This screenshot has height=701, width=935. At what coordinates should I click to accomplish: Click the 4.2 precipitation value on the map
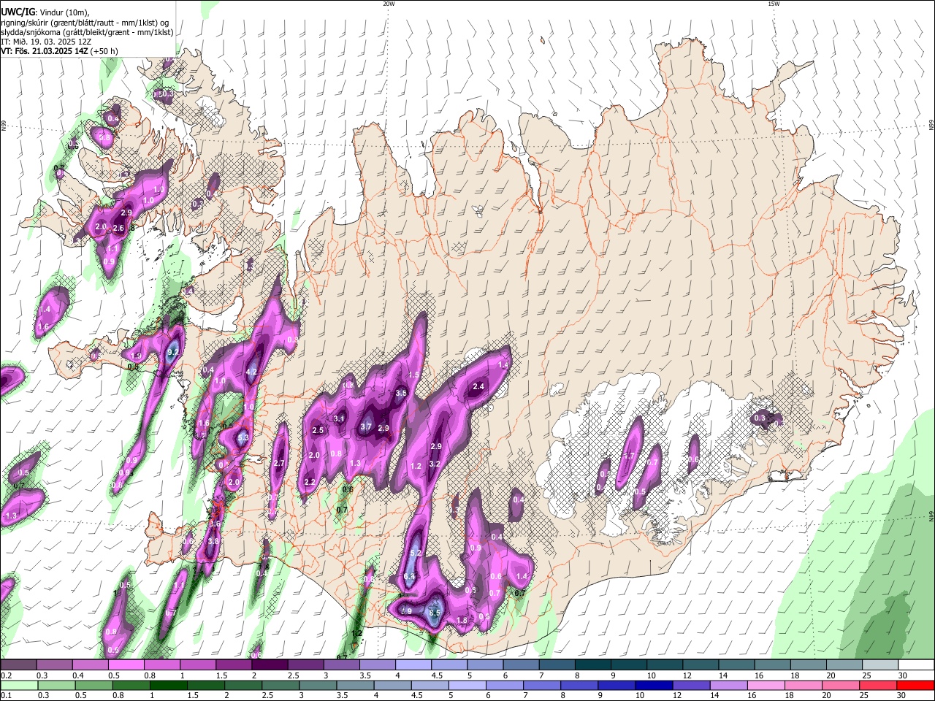pyautogui.click(x=252, y=372)
